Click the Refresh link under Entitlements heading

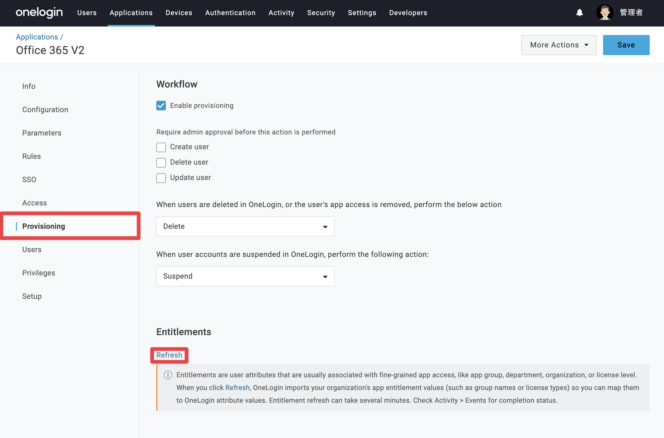[x=169, y=355]
